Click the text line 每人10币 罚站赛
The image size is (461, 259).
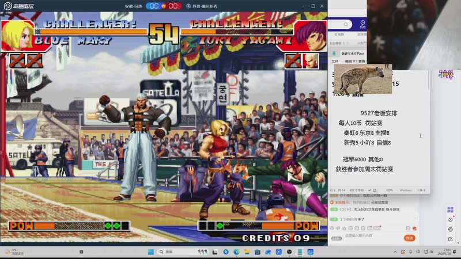pyautogui.click(x=361, y=123)
